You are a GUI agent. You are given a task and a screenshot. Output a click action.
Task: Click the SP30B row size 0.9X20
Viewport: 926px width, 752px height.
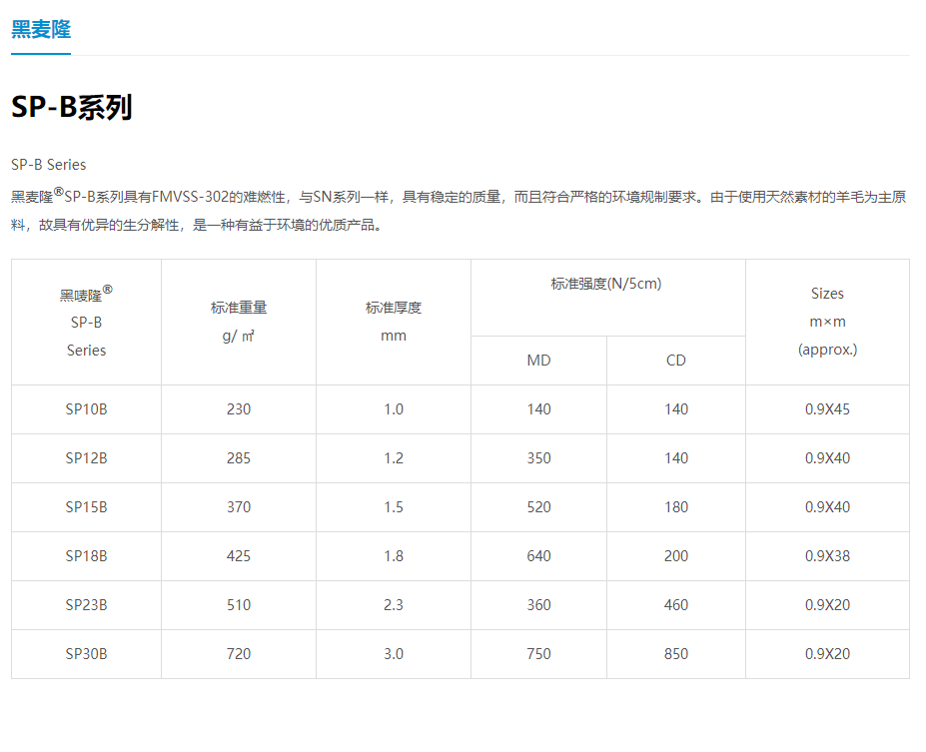point(827,654)
